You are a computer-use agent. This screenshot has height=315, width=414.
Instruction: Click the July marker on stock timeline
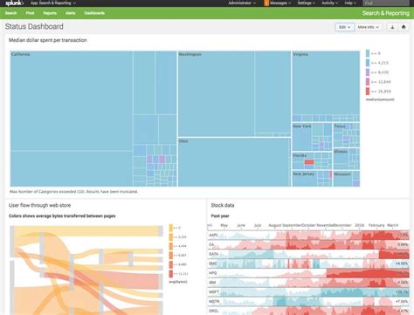(258, 225)
